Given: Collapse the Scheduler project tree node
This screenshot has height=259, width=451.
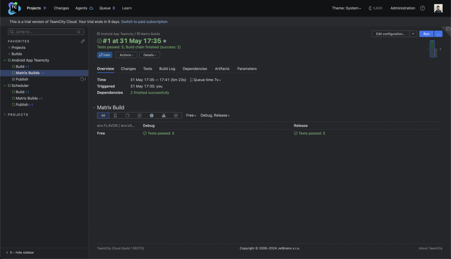Looking at the screenshot, I should coord(5,86).
